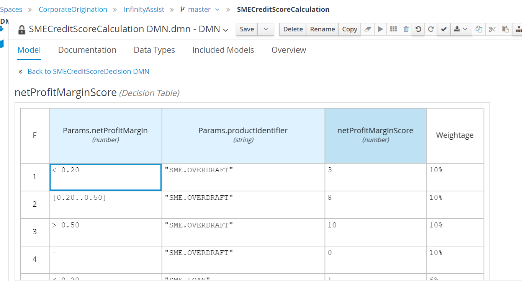
Task: Select the '> 0.50' cell in row 3
Action: [x=105, y=232]
